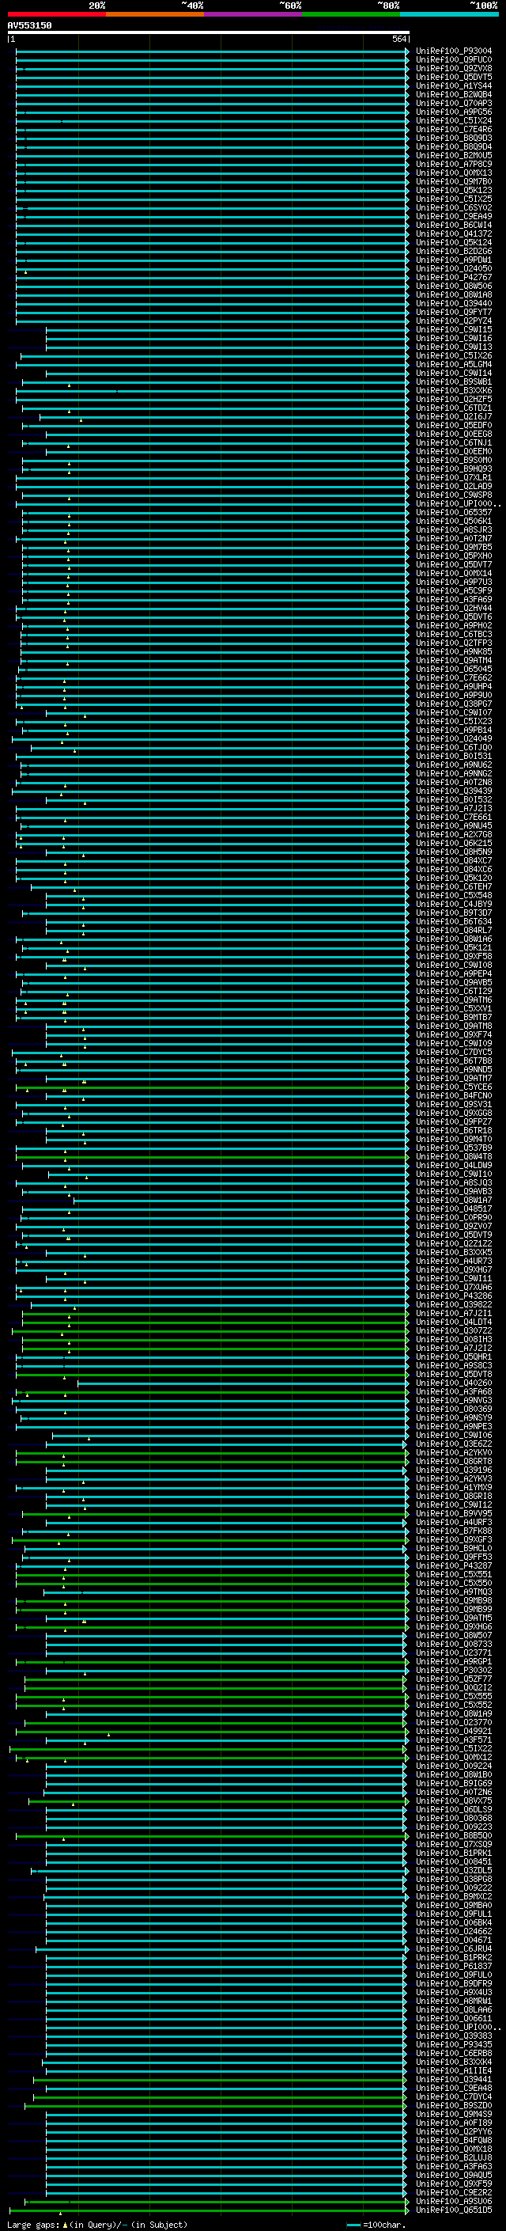Click the purple ~60% identity legend bar
This screenshot has height=2231, width=506.
tap(254, 14)
